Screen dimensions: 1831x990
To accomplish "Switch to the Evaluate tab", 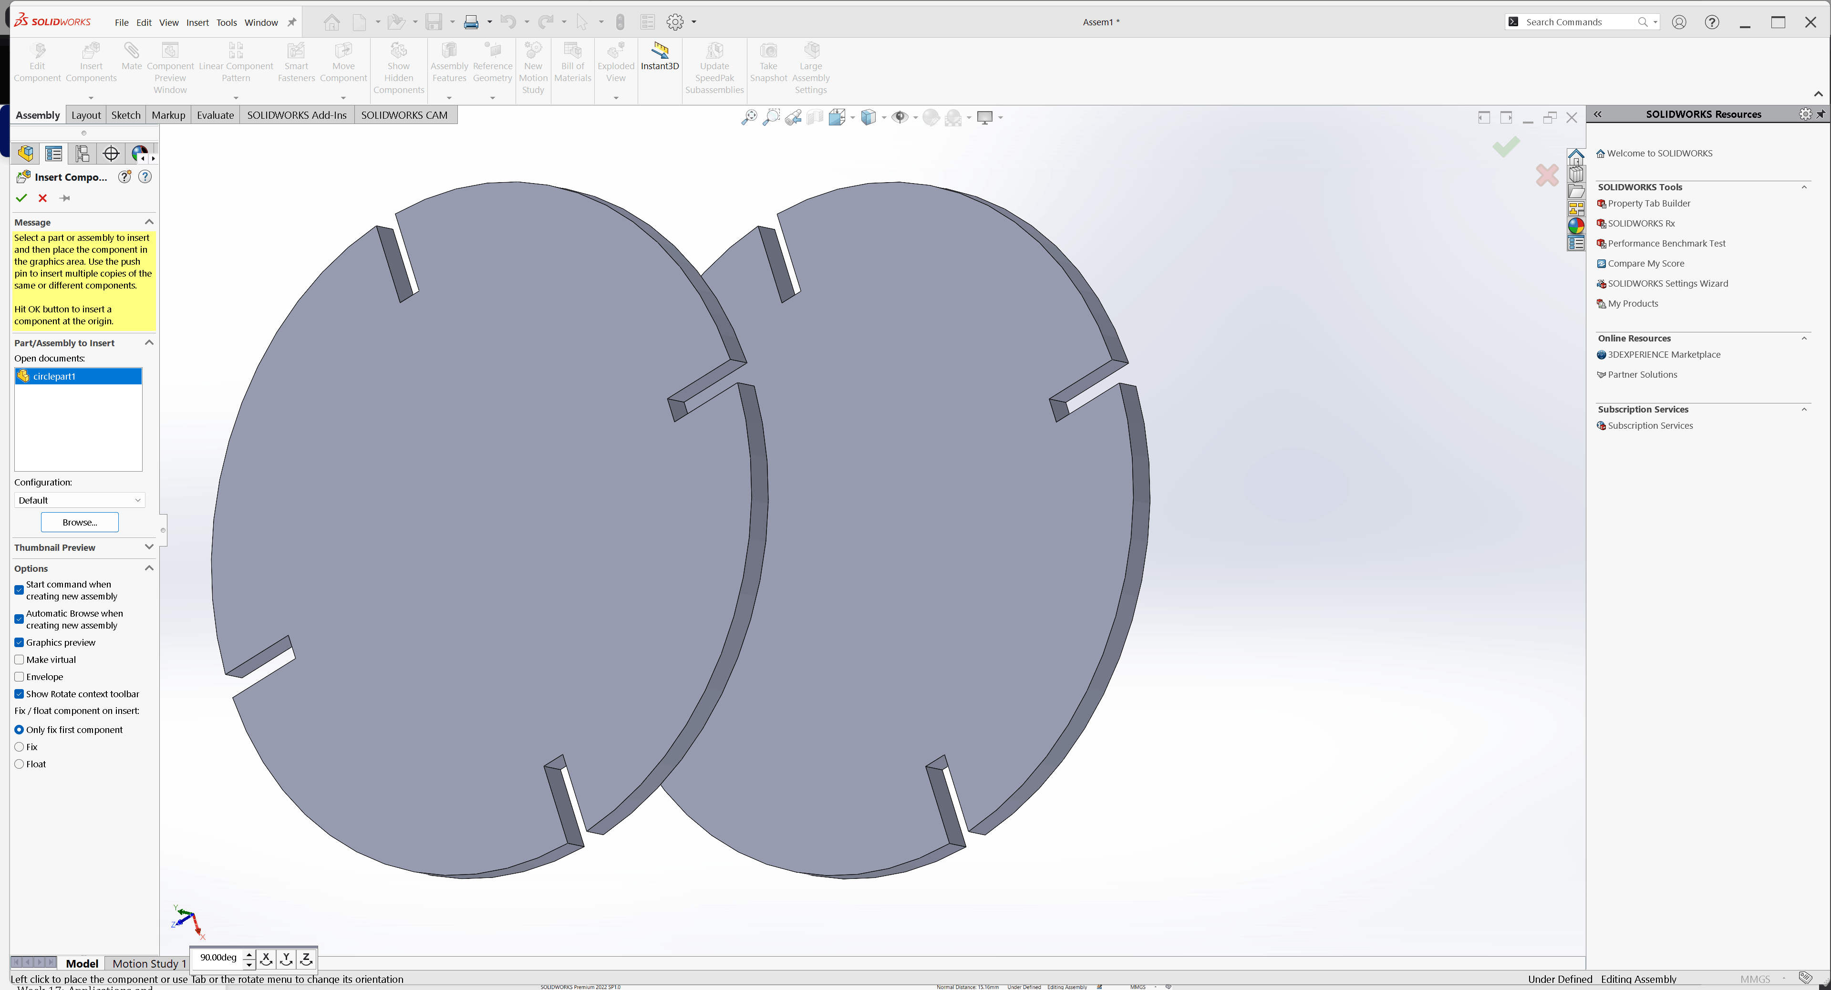I will coord(215,115).
